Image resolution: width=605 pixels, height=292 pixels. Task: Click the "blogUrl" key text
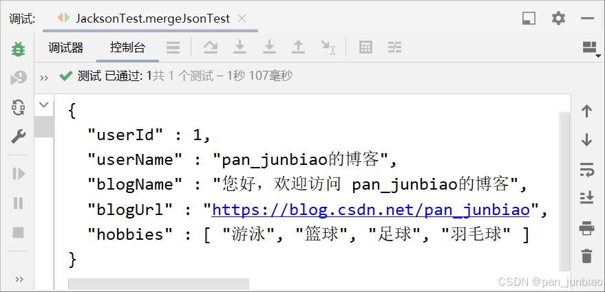click(x=130, y=210)
